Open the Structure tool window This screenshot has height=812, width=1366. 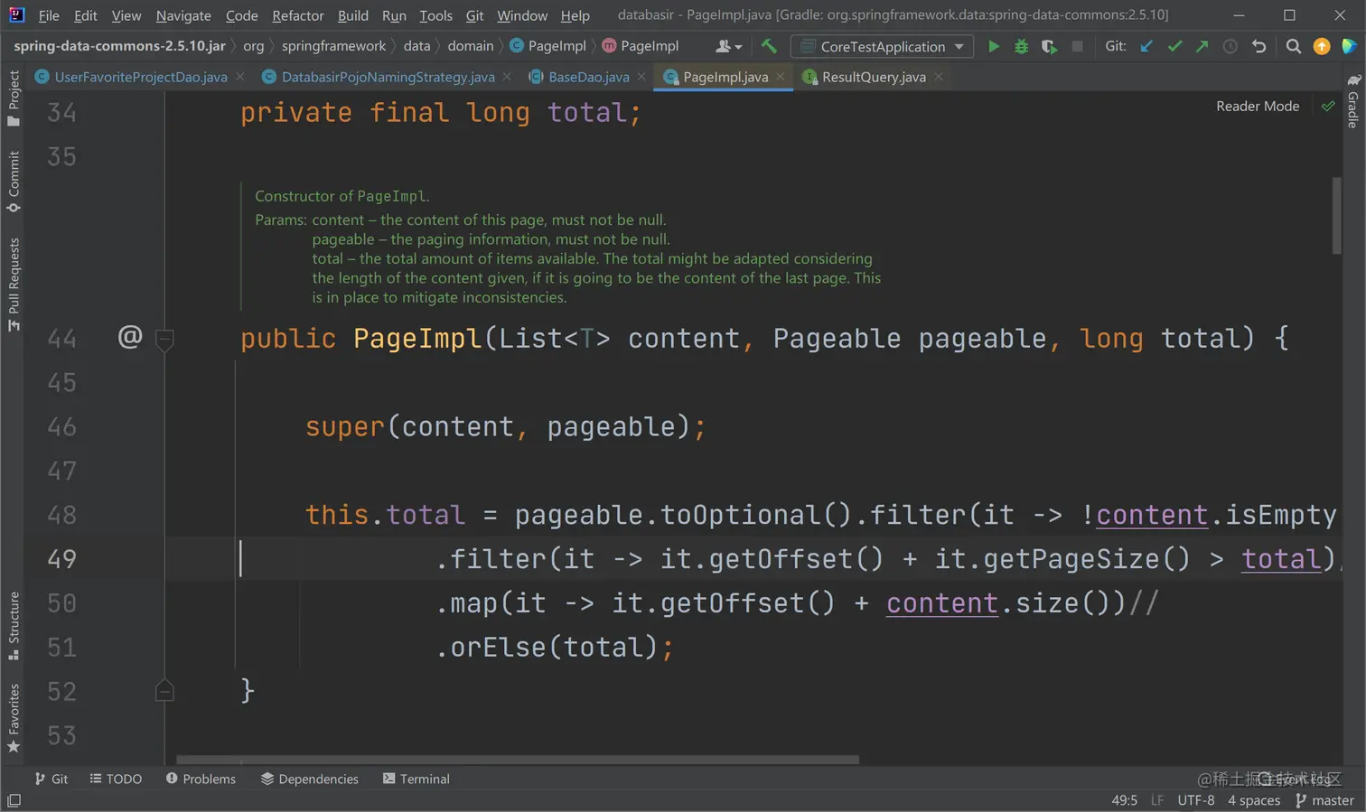click(x=14, y=626)
